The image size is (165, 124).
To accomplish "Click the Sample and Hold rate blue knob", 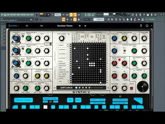I will click(114, 51).
